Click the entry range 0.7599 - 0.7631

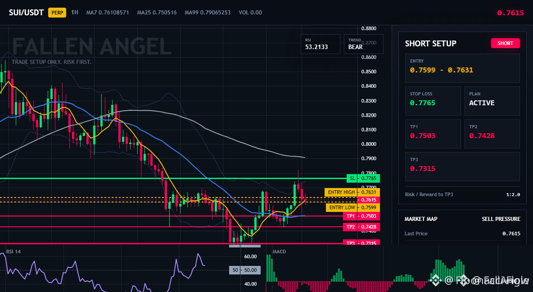click(x=441, y=70)
